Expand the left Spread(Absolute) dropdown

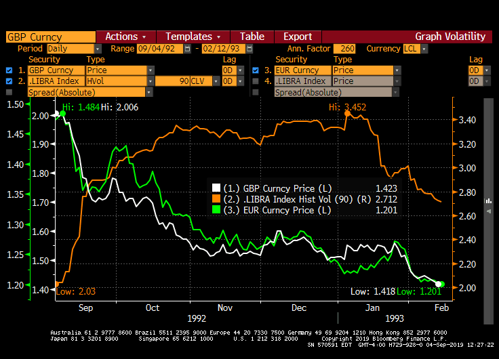click(x=149, y=92)
